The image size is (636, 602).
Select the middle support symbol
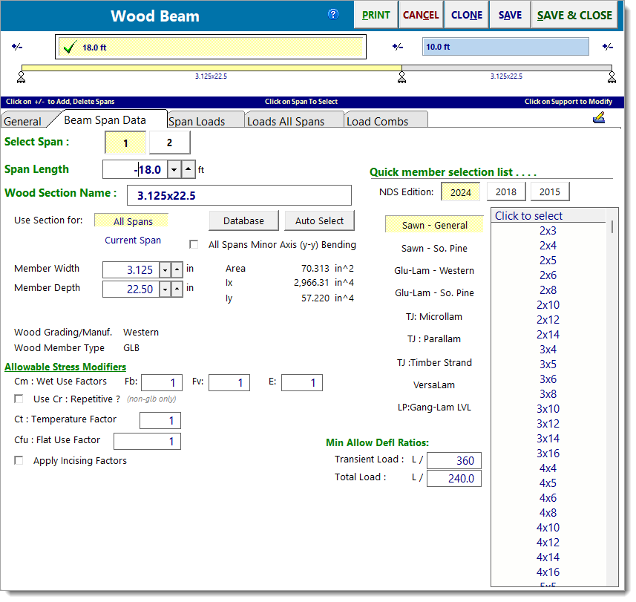click(401, 77)
